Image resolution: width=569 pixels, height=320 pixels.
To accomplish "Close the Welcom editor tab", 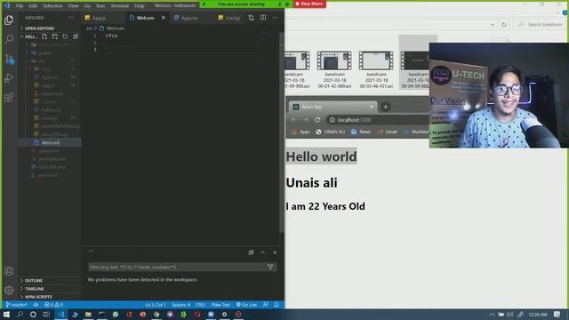I will tap(164, 18).
